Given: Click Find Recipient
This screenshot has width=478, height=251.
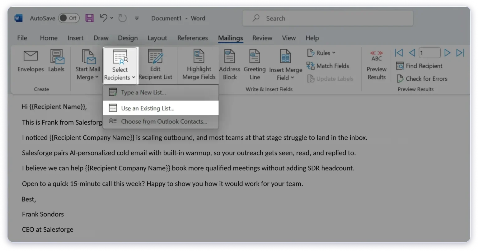Looking at the screenshot, I should coord(419,66).
